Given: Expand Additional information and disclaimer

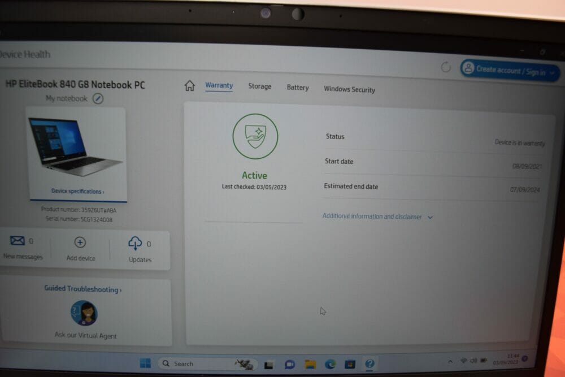Looking at the screenshot, I should tap(377, 216).
